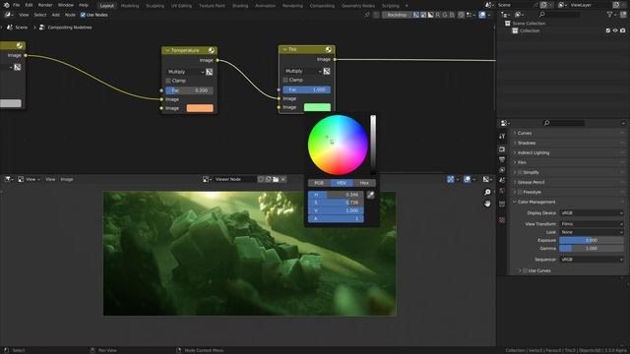Image resolution: width=630 pixels, height=354 pixels.
Task: Click the properties panel search field
Action: click(564, 123)
